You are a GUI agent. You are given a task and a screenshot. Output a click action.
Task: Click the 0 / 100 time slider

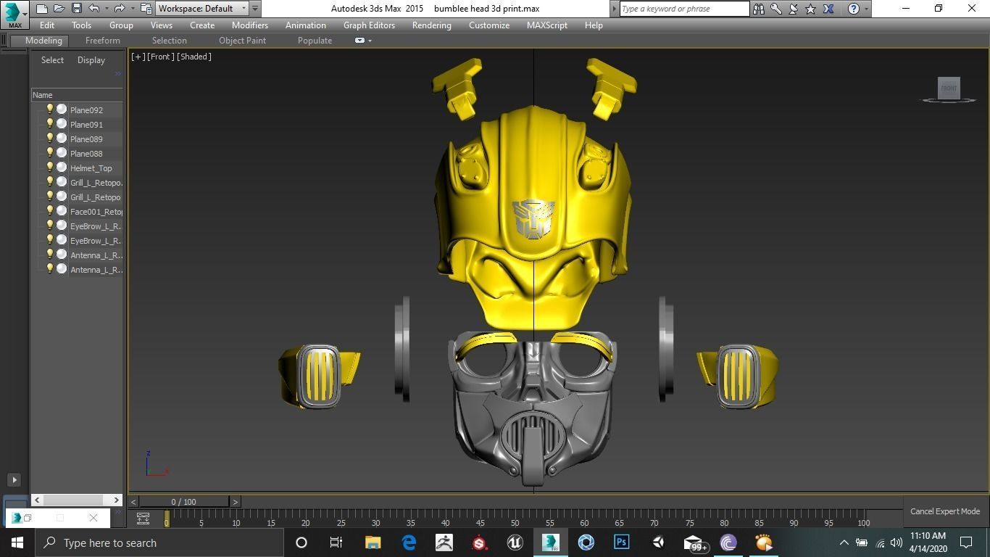(183, 502)
